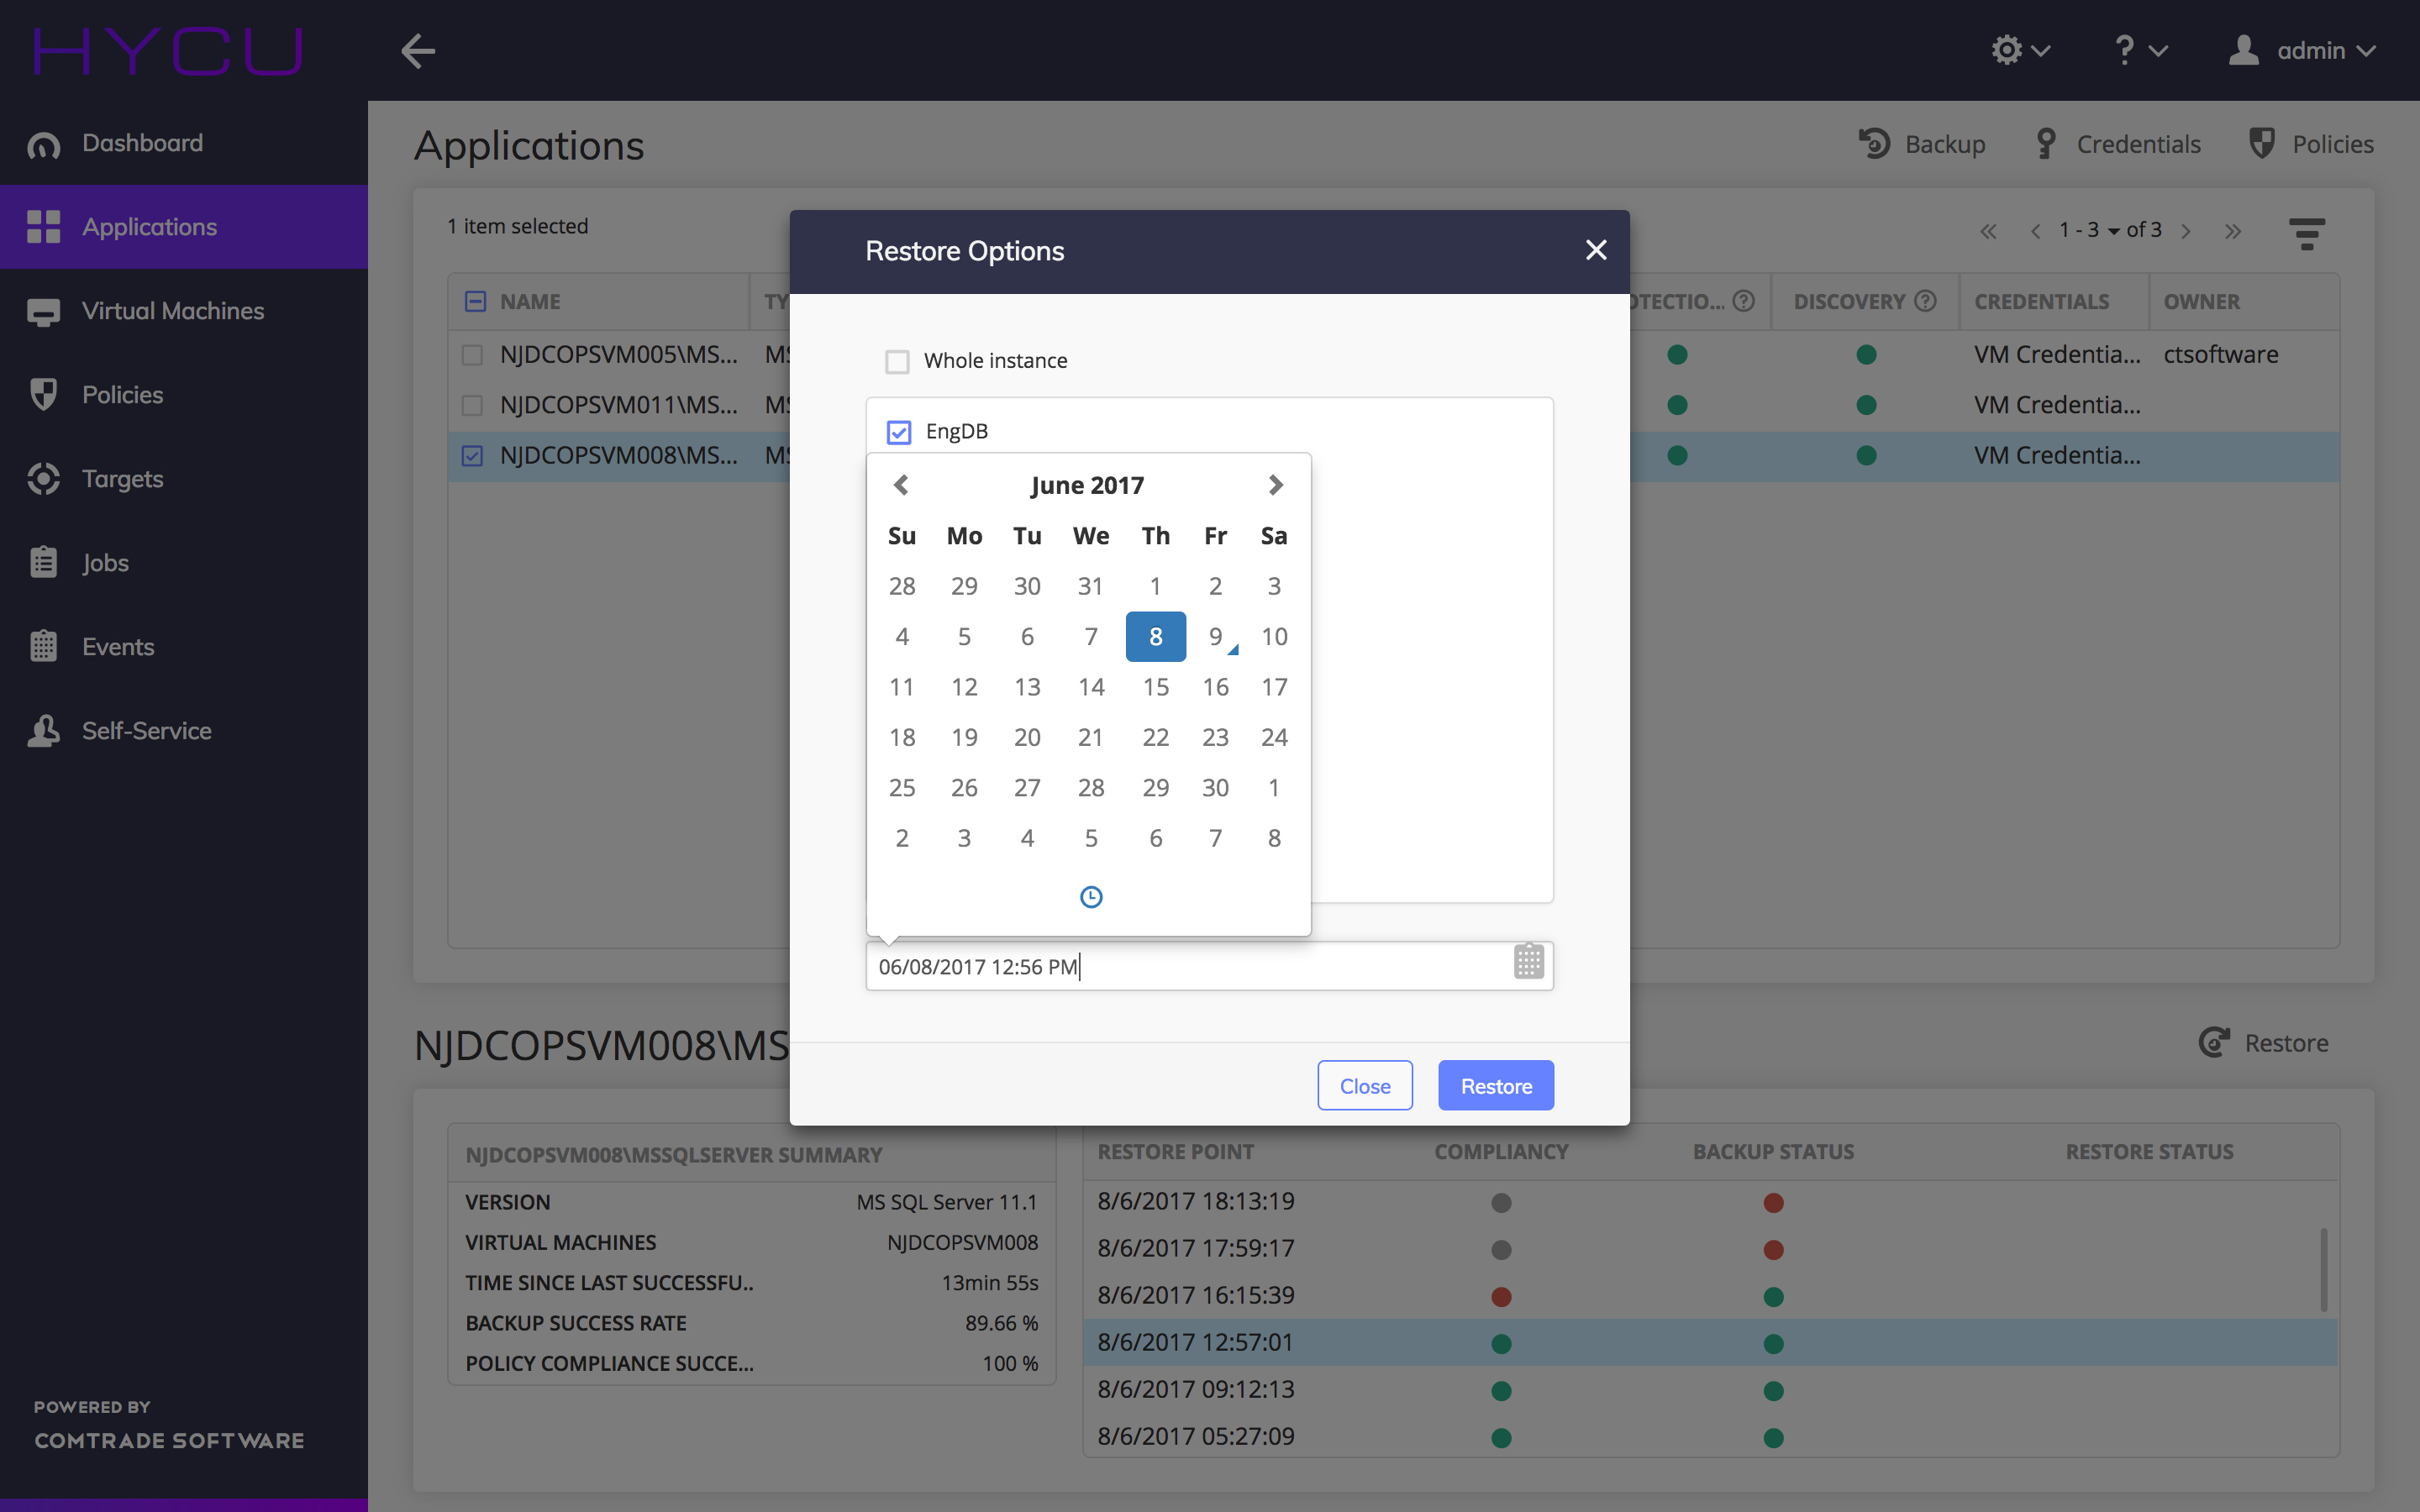This screenshot has height=1512, width=2420.
Task: Uncheck the EngDB database checkbox
Action: [898, 432]
